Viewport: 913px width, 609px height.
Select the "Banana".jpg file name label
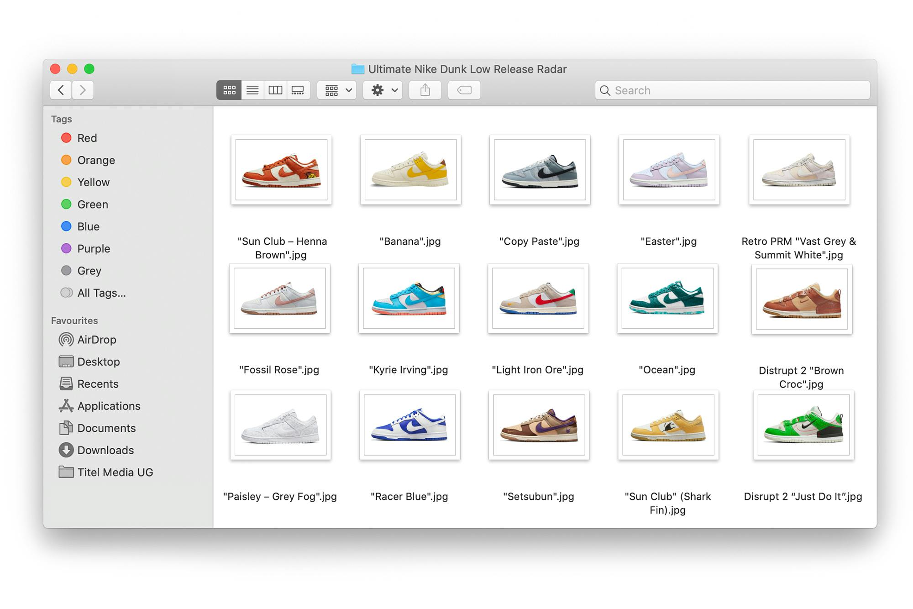point(410,241)
